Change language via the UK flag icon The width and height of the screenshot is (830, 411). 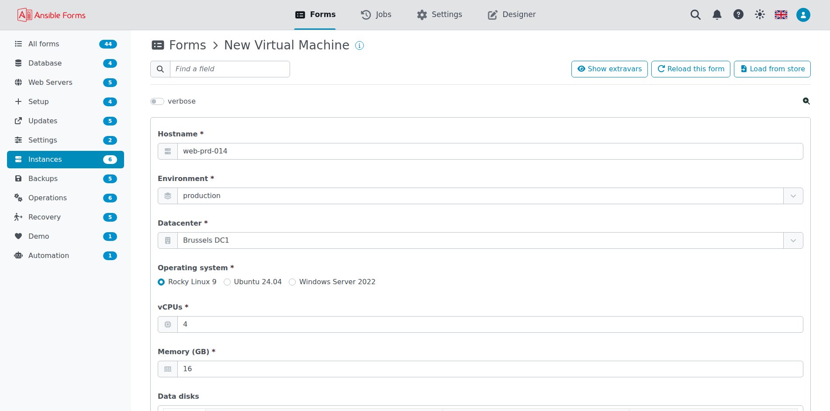coord(781,14)
